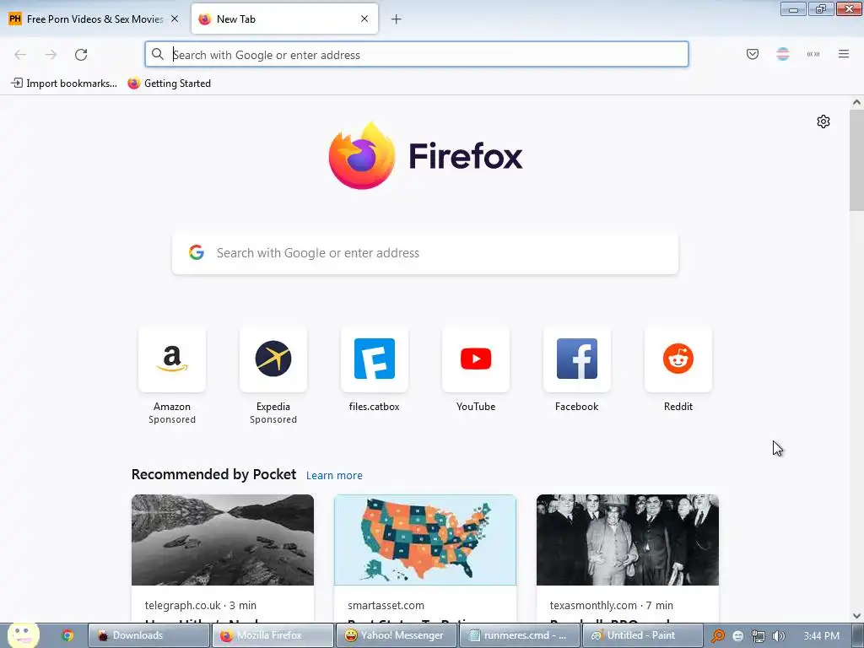Image resolution: width=864 pixels, height=648 pixels.
Task: Click Import bookmarks in bookmarks toolbar
Action: 64,84
